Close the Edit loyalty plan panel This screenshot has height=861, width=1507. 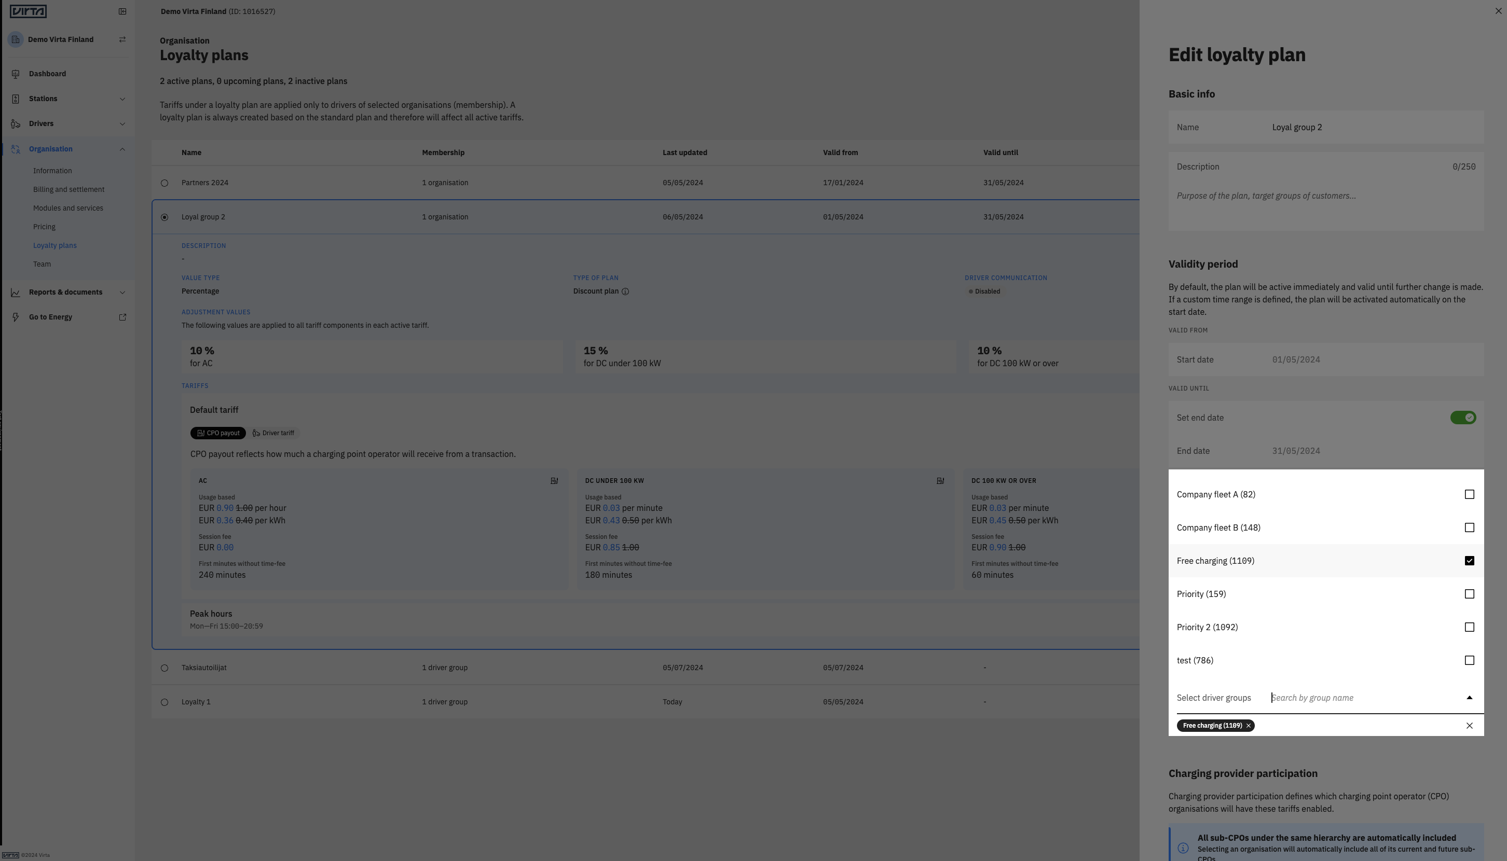[1498, 11]
